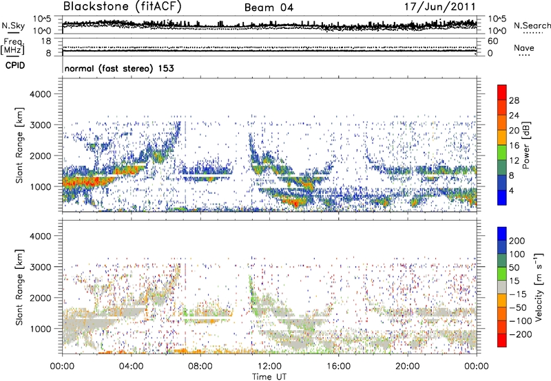Select the "Beam 04" heading
551x381 pixels.
tap(269, 8)
